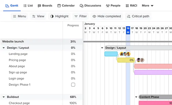Collapse the Design / Layout group in task list
This screenshot has height=105, width=172.
pos(4,48)
